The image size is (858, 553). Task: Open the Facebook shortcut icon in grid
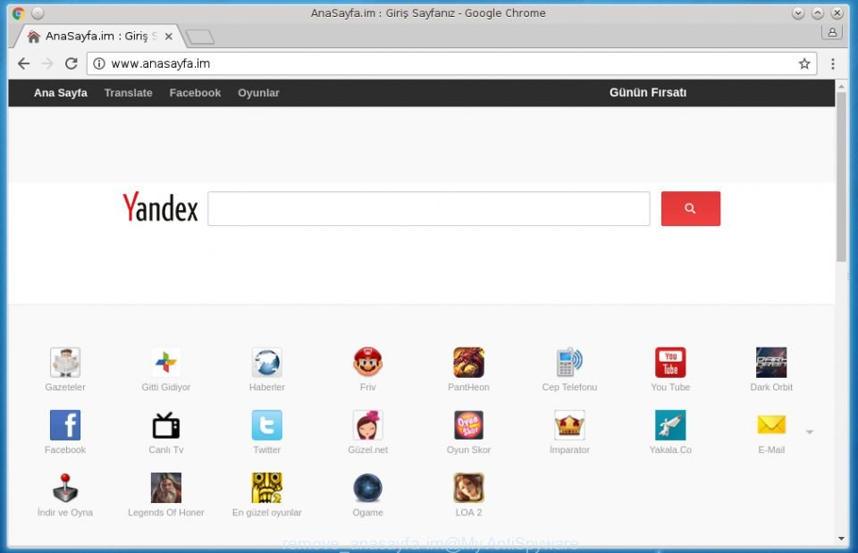[x=65, y=425]
